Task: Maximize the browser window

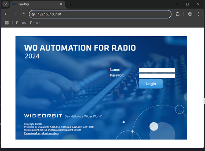Action: tap(187, 4)
